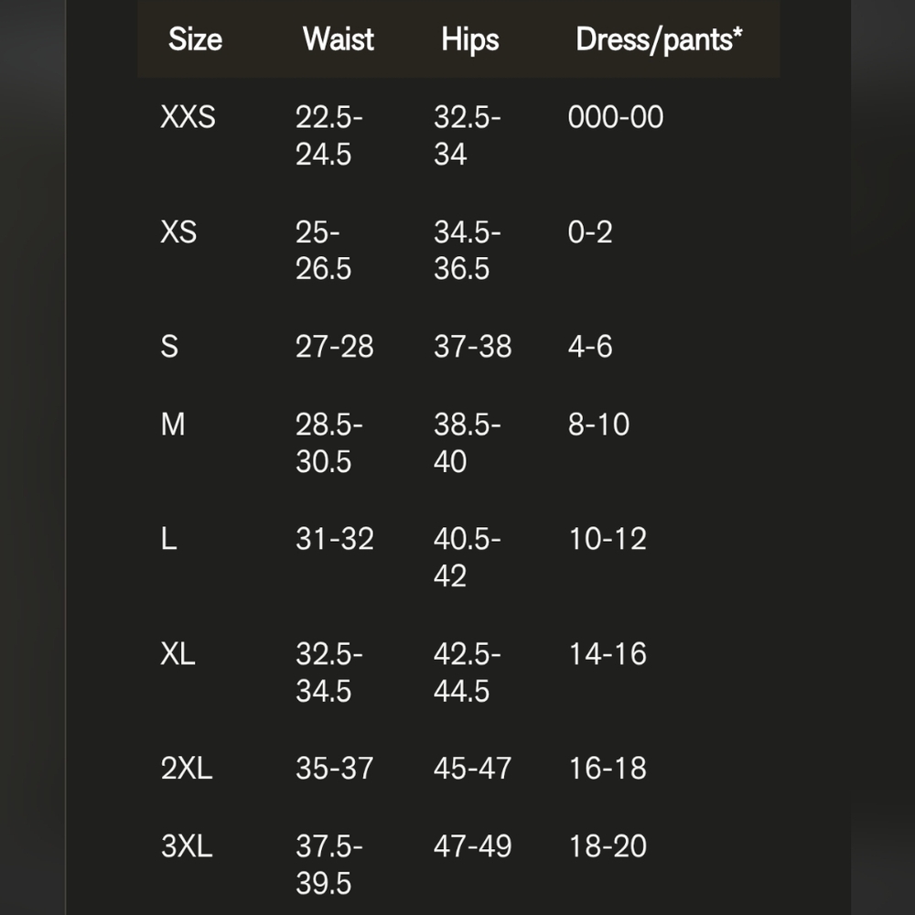
Task: Select the XXS size row label
Action: click(188, 117)
